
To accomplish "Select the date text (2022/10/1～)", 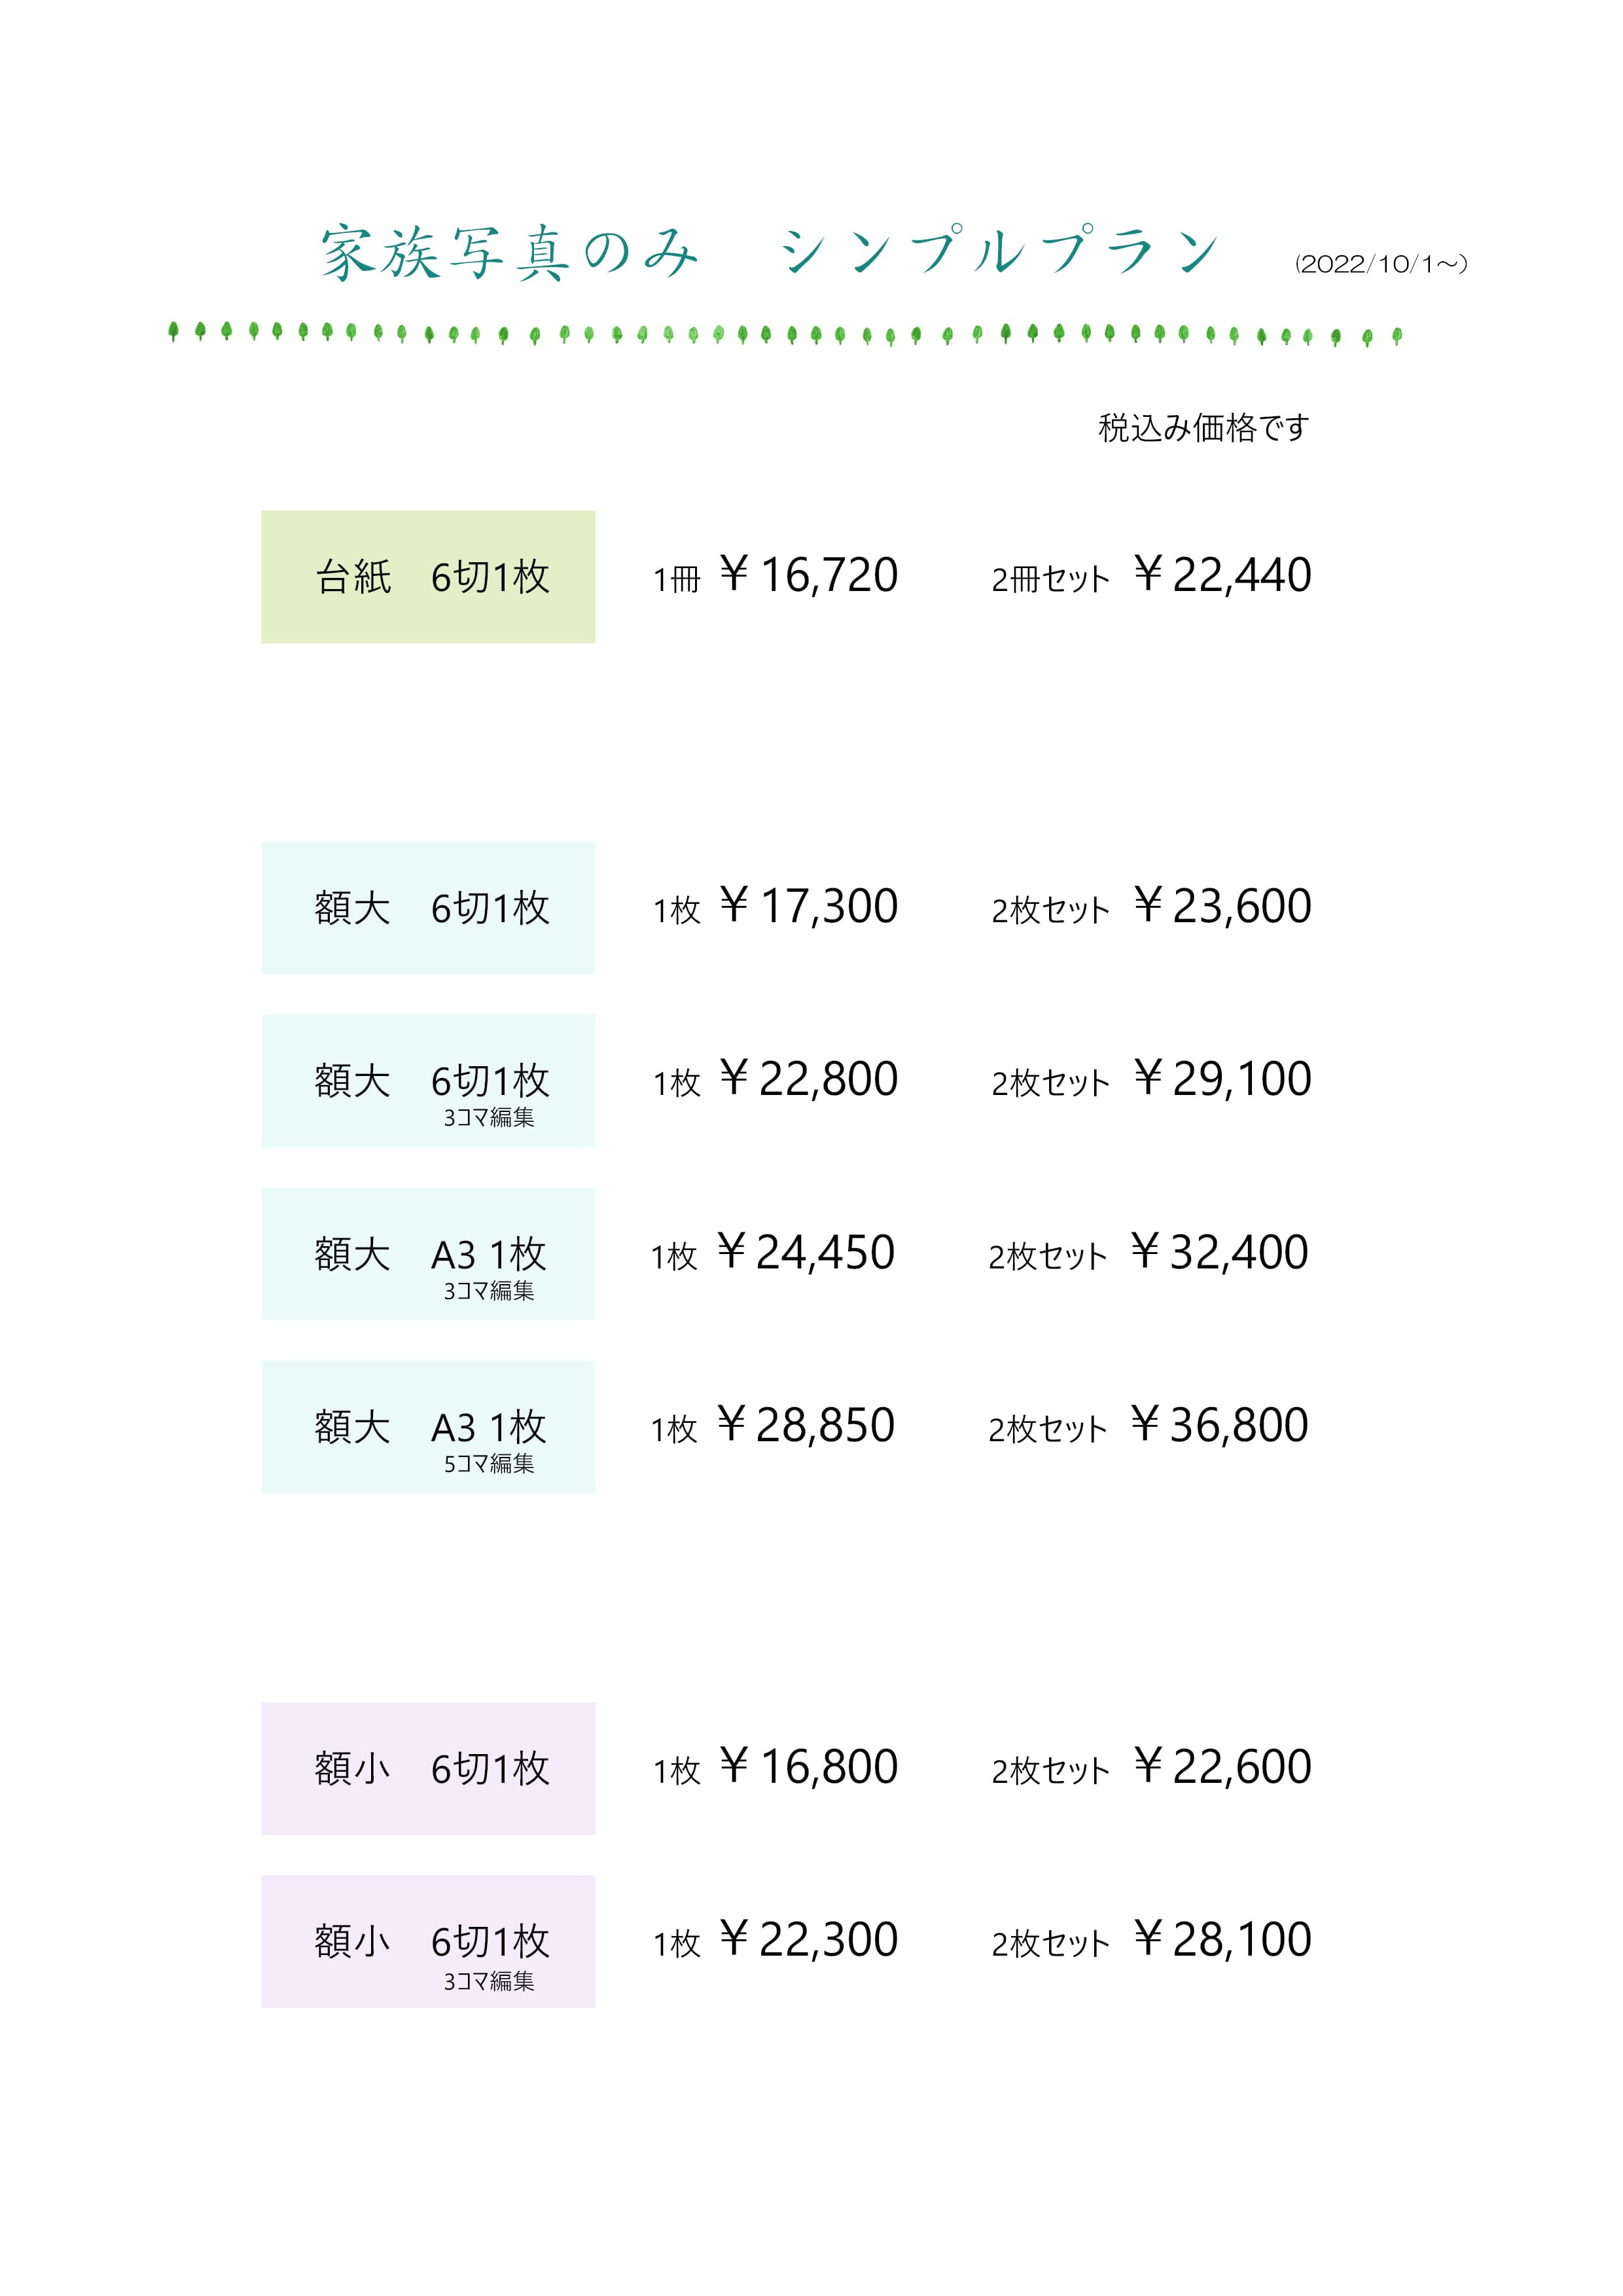I will (1380, 264).
